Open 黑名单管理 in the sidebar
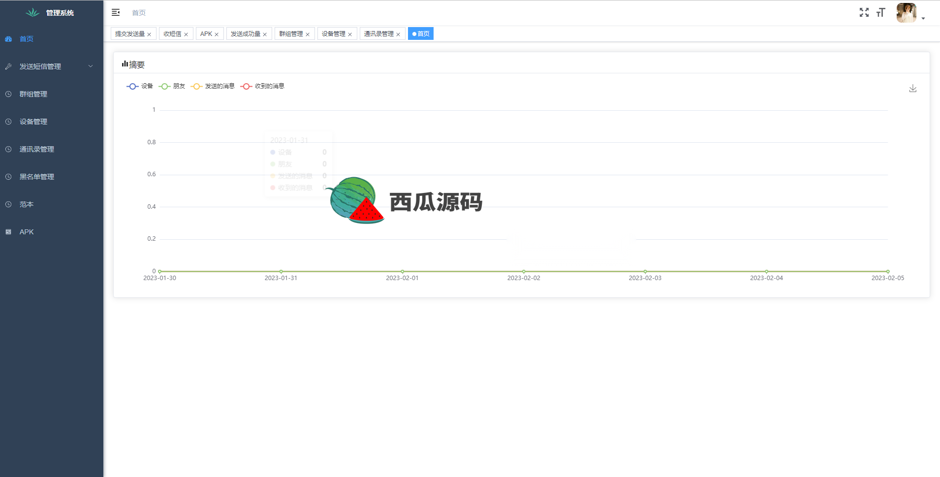 (x=52, y=177)
